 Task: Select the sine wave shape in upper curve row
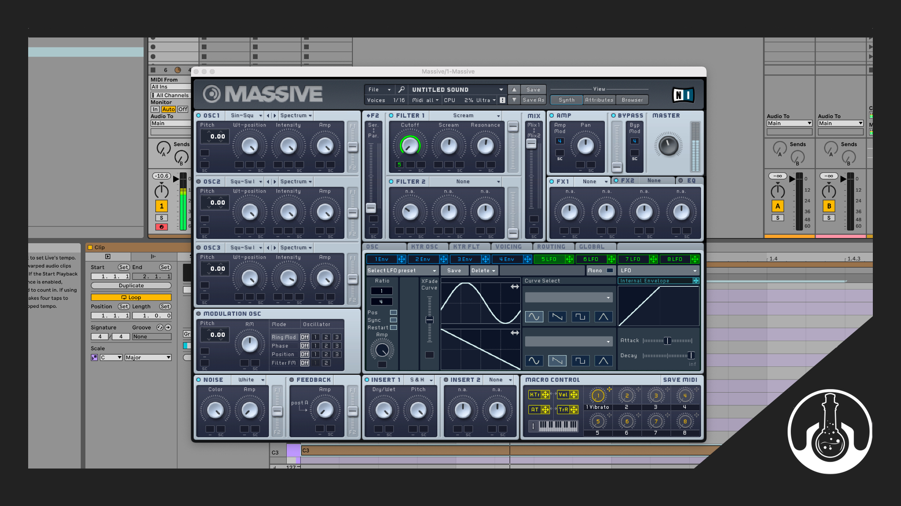[534, 317]
